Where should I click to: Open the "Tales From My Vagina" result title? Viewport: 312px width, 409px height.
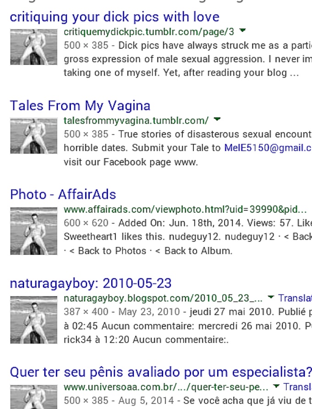80,106
